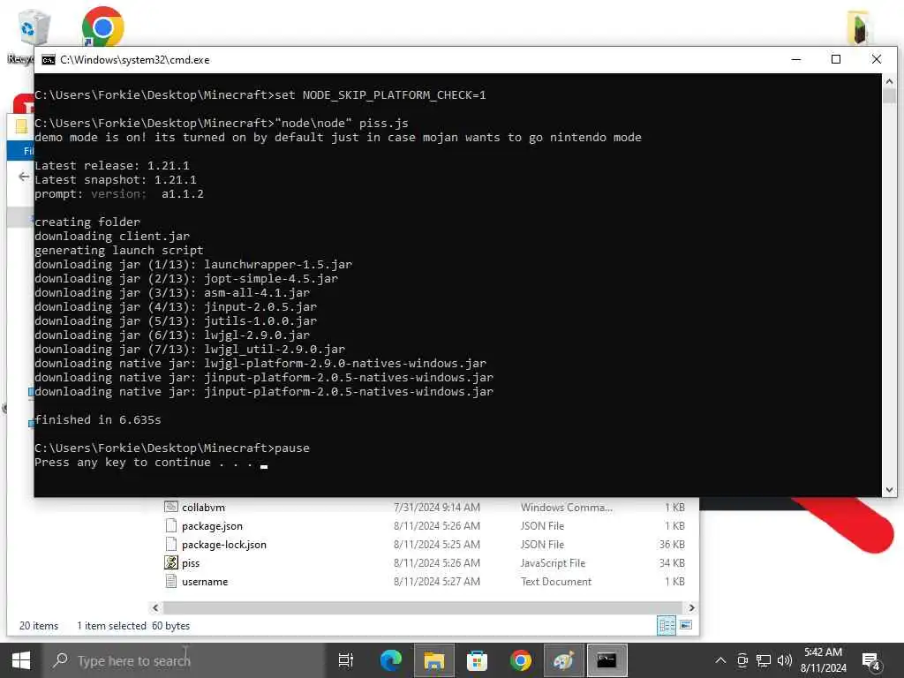Click the '20 items' status text
Screen dimensions: 904x678
coord(39,626)
